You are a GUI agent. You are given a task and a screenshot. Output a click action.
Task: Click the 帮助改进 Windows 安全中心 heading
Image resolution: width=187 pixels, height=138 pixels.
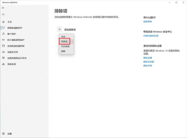(x=158, y=32)
